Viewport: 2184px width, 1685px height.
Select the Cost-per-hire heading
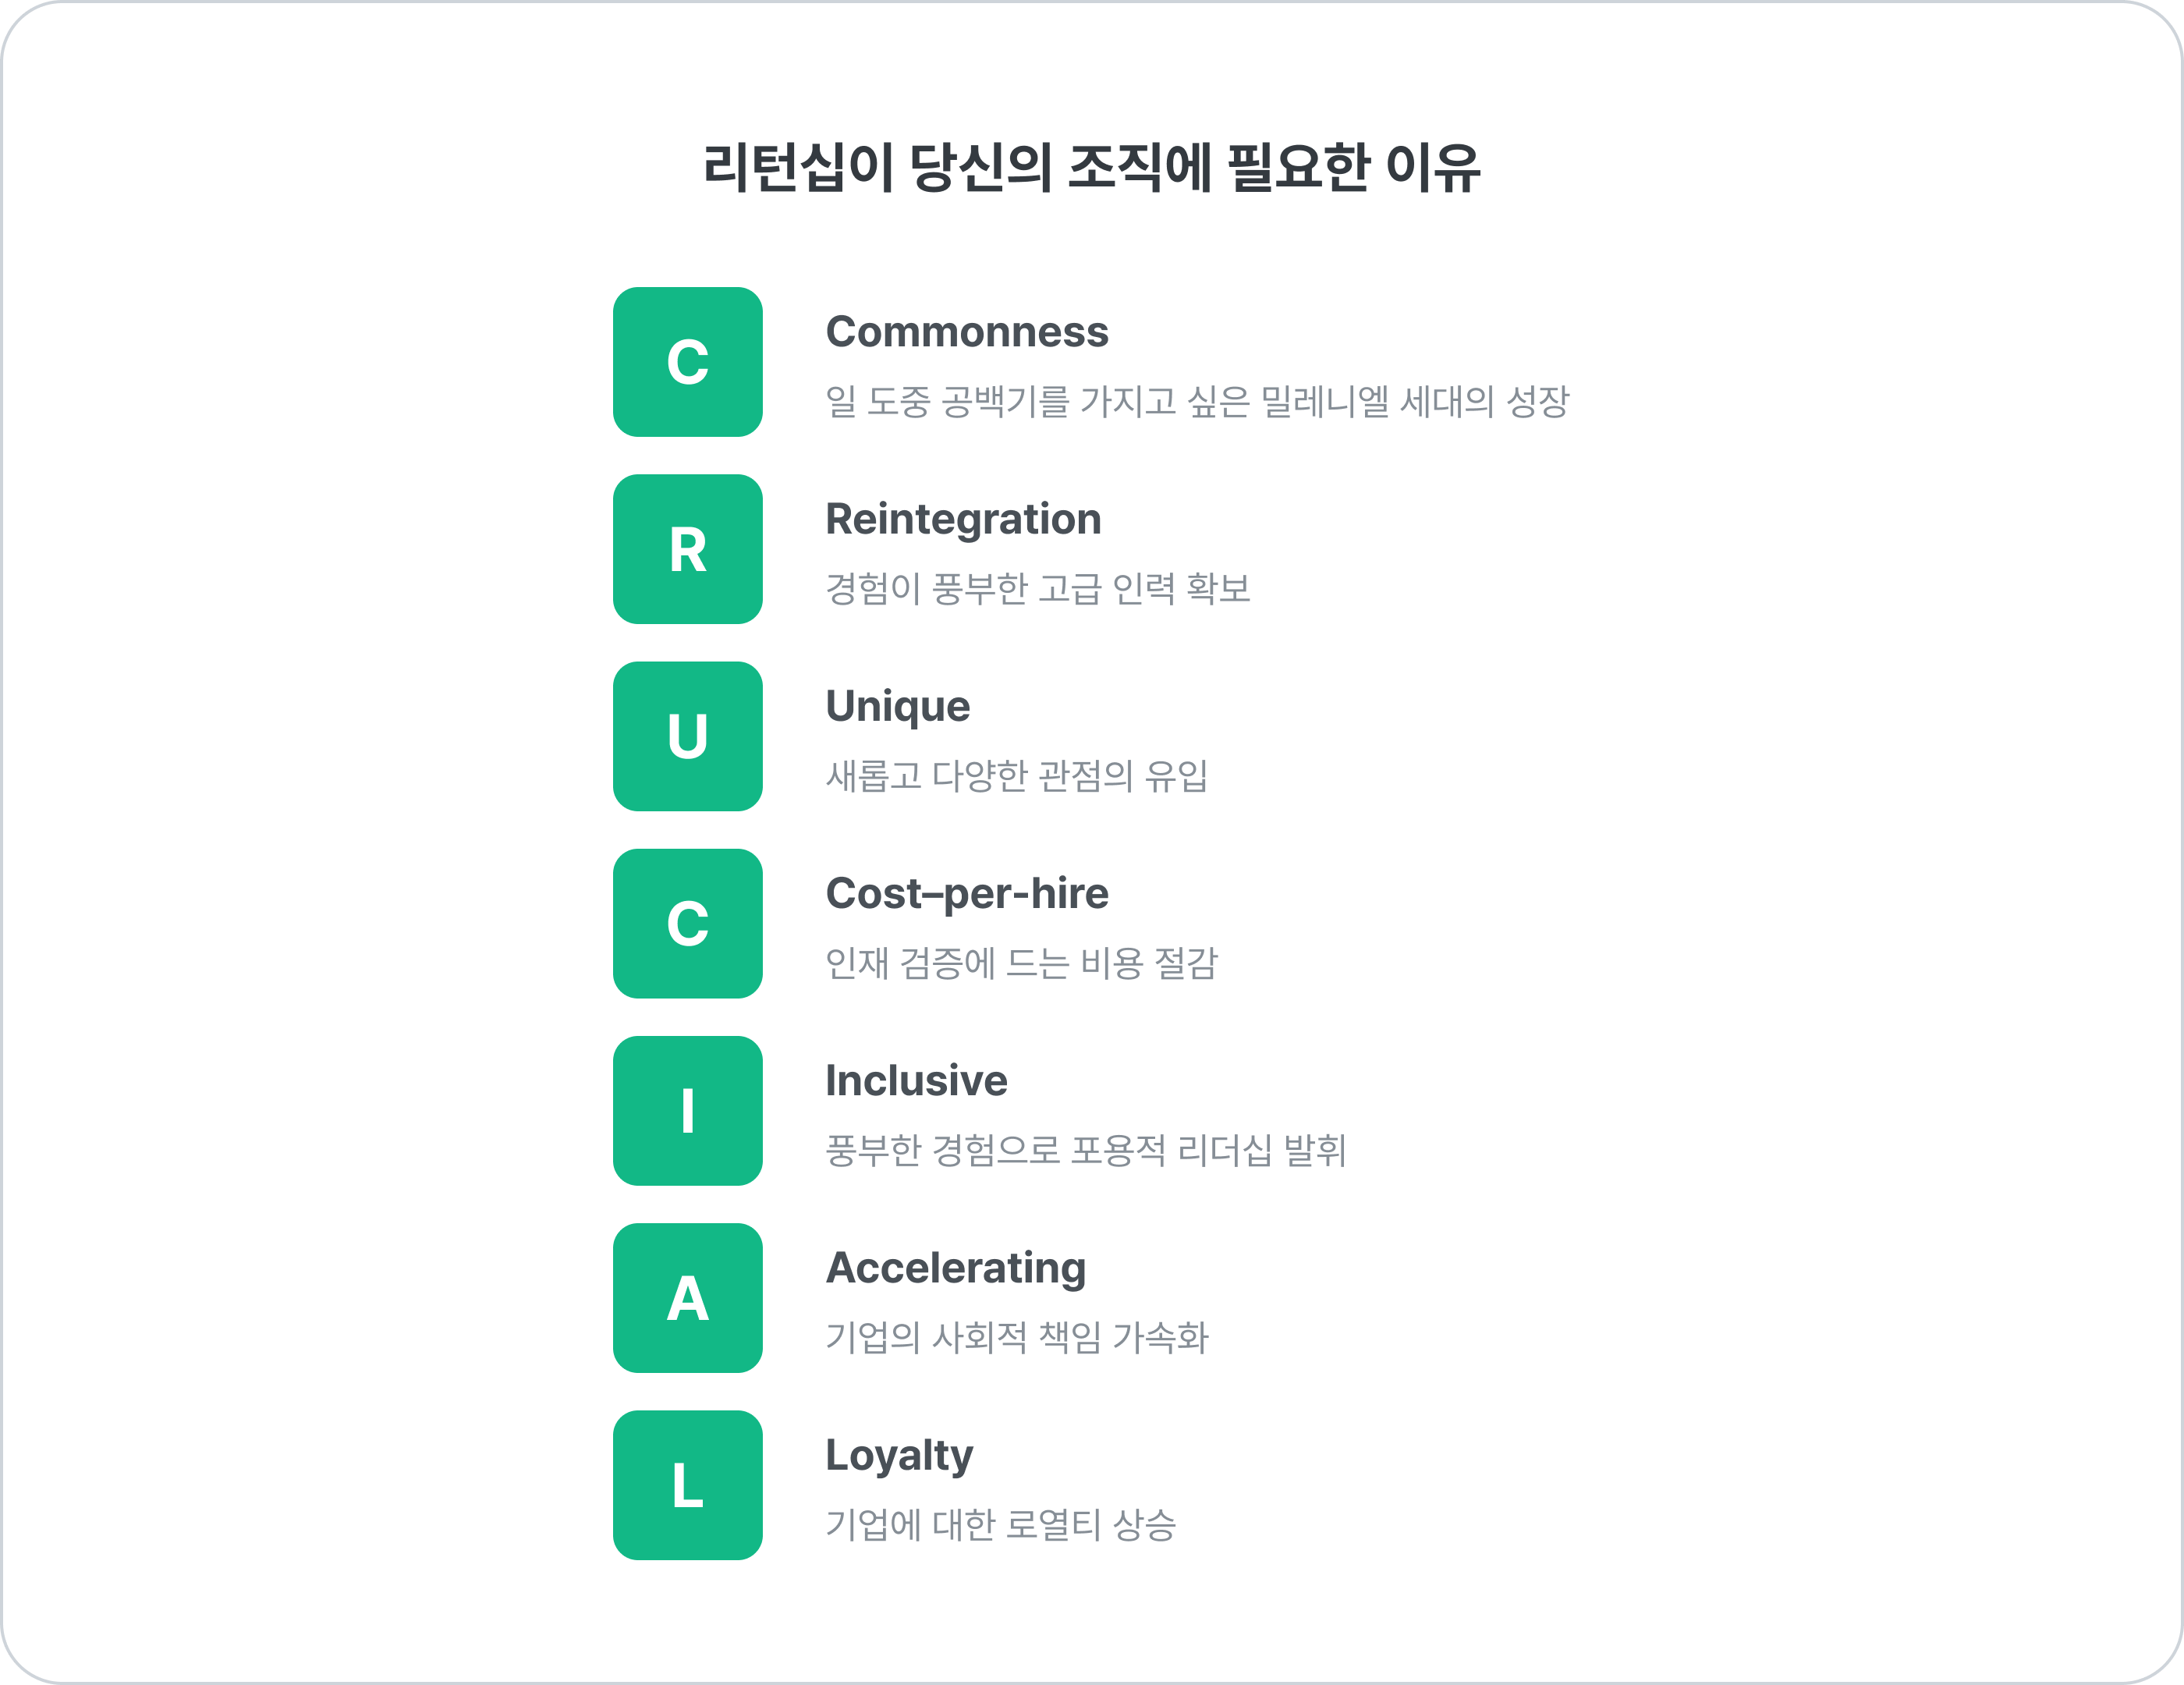point(967,894)
